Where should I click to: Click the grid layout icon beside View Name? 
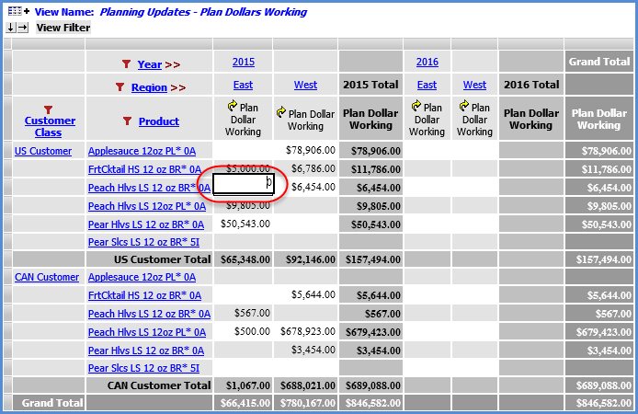tap(13, 12)
